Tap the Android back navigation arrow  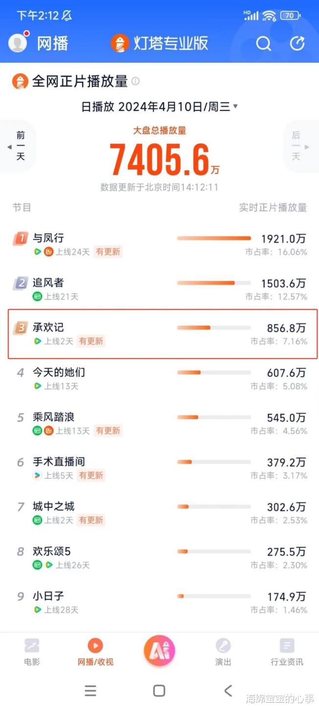pos(228,690)
